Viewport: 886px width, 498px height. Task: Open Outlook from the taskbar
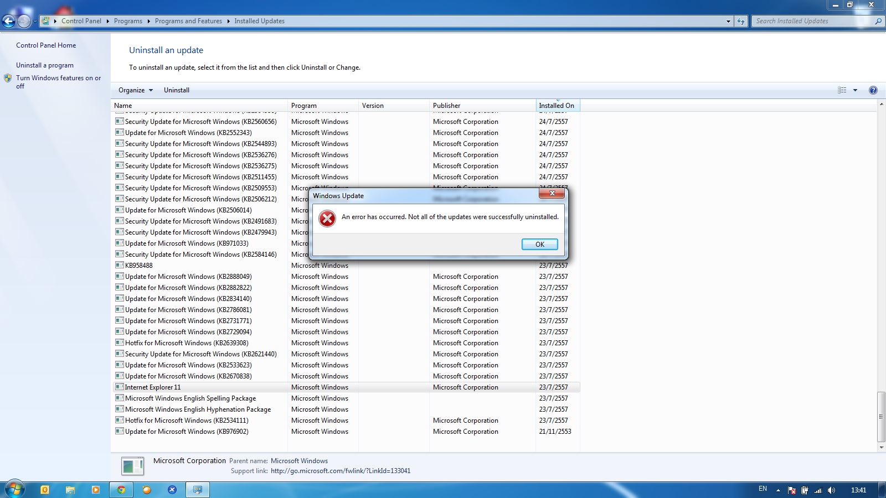(45, 490)
